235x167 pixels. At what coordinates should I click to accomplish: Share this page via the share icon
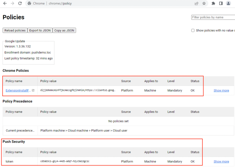(197, 3)
